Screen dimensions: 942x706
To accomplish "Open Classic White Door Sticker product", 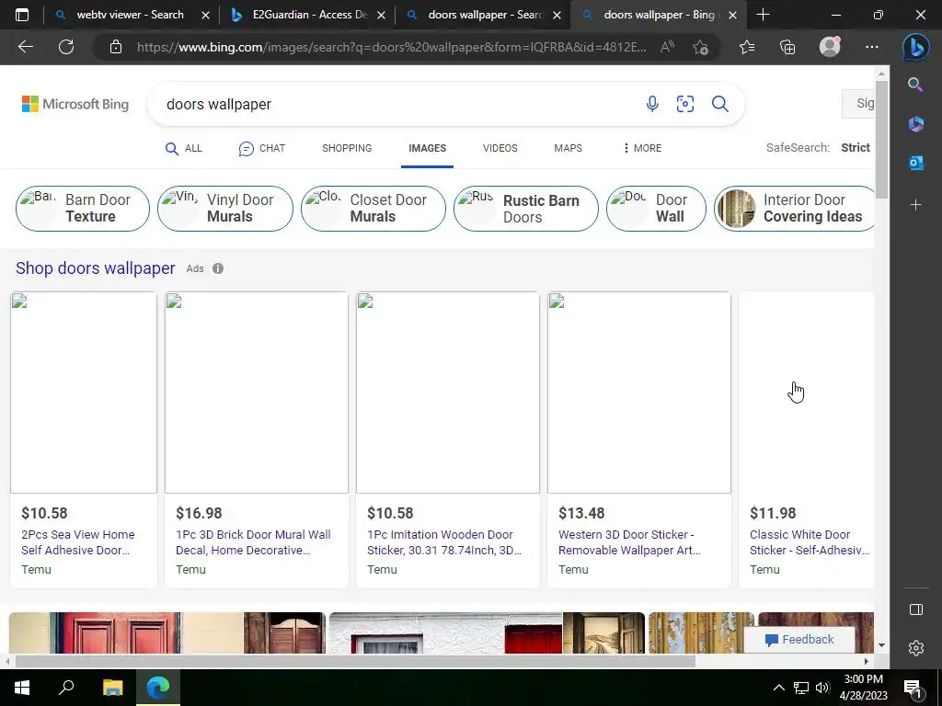I will pyautogui.click(x=806, y=439).
